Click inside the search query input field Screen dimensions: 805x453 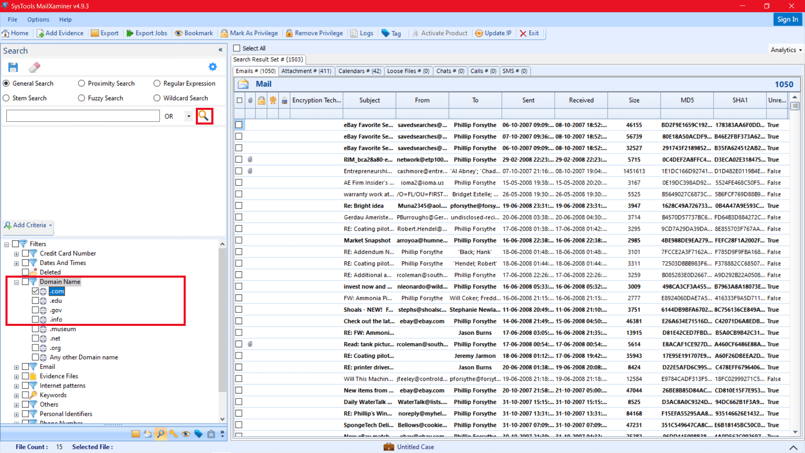(x=83, y=116)
